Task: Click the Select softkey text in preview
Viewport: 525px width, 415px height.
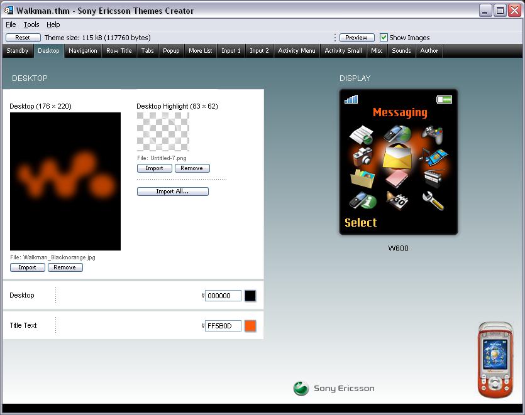Action: [x=361, y=223]
